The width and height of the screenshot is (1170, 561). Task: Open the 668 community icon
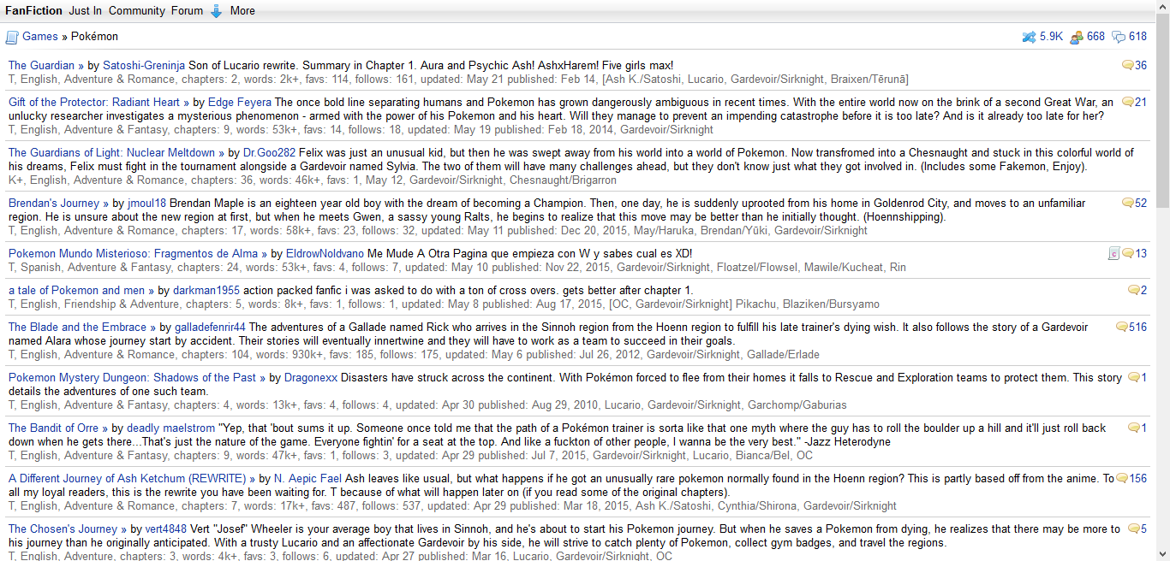pos(1077,37)
